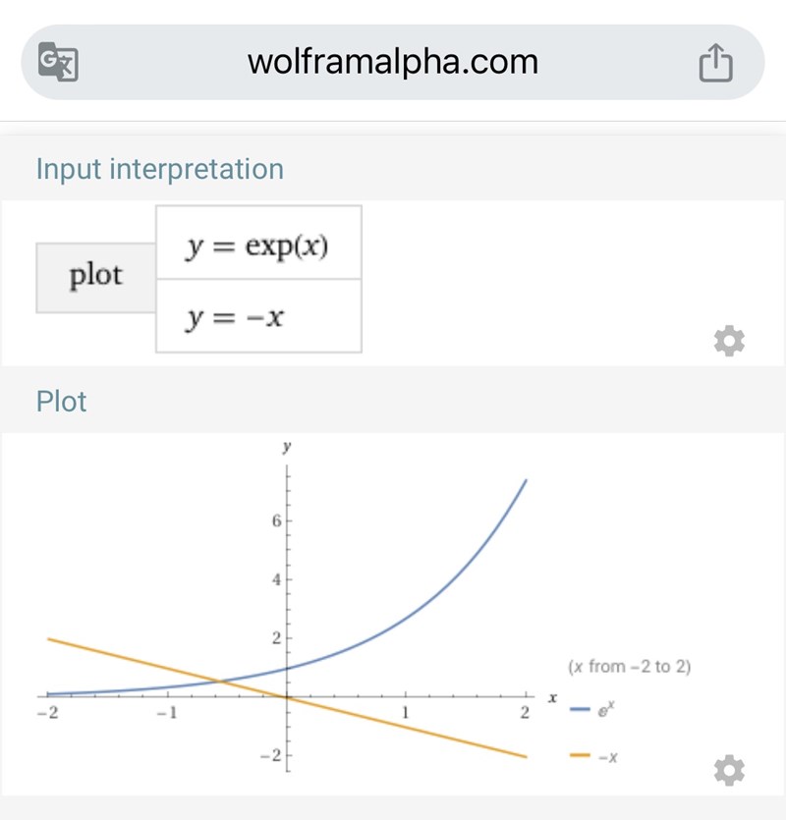This screenshot has width=786, height=820.
Task: Tap the y = −x equation cell
Action: (x=258, y=316)
